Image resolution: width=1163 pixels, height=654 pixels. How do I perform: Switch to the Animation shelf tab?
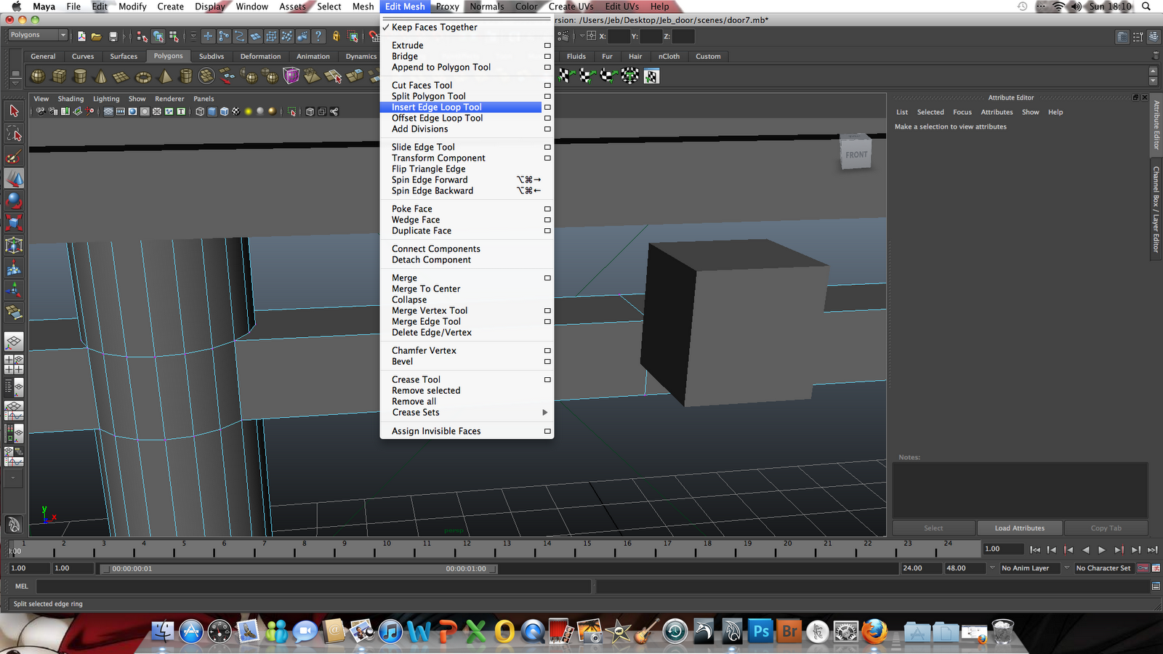click(313, 56)
